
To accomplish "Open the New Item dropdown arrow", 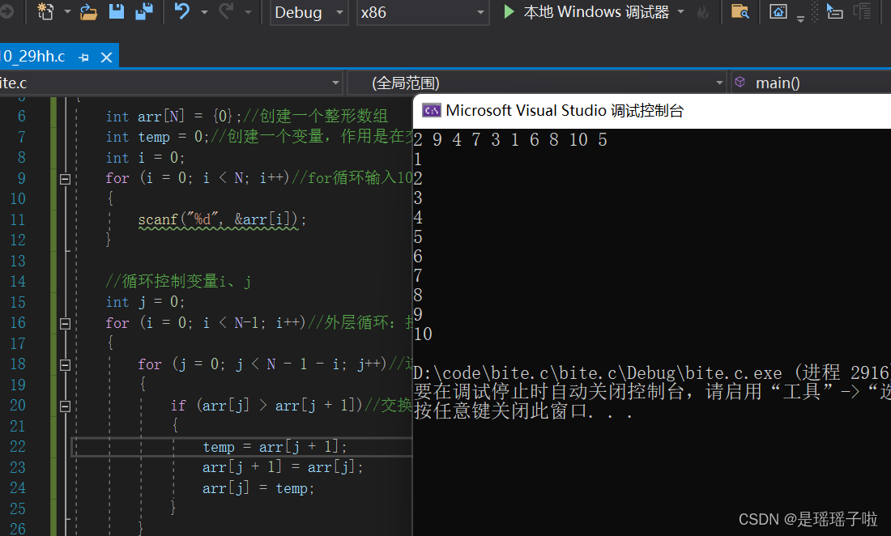I will [67, 12].
